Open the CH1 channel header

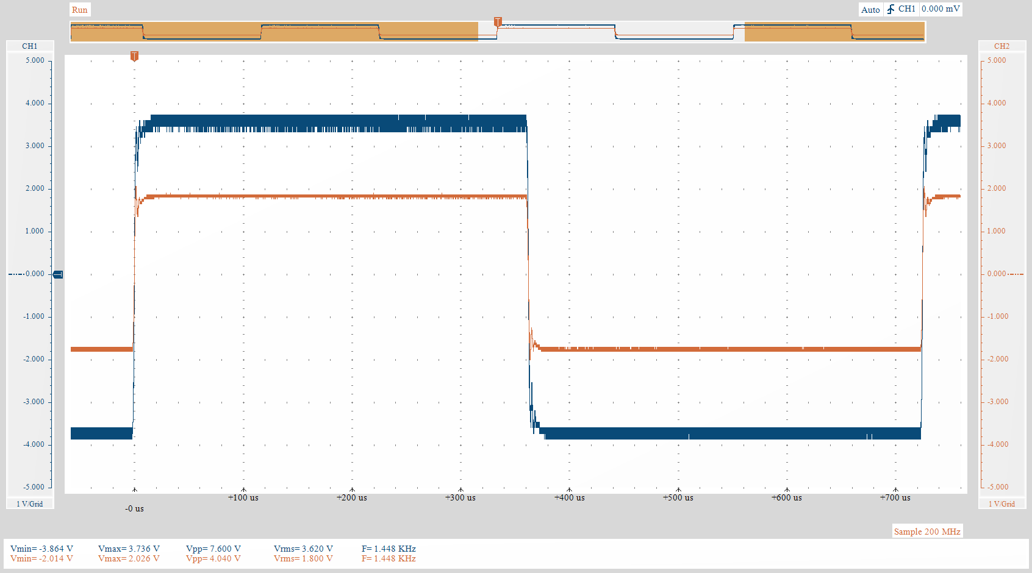30,46
